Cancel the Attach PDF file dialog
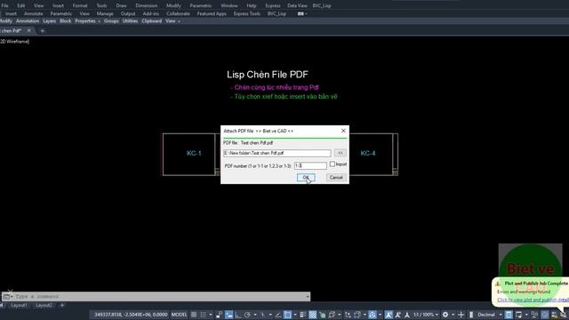 pos(336,178)
